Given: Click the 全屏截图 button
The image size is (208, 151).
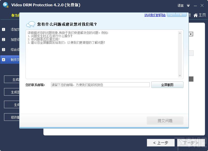Looking at the screenshot, I should tap(167, 85).
